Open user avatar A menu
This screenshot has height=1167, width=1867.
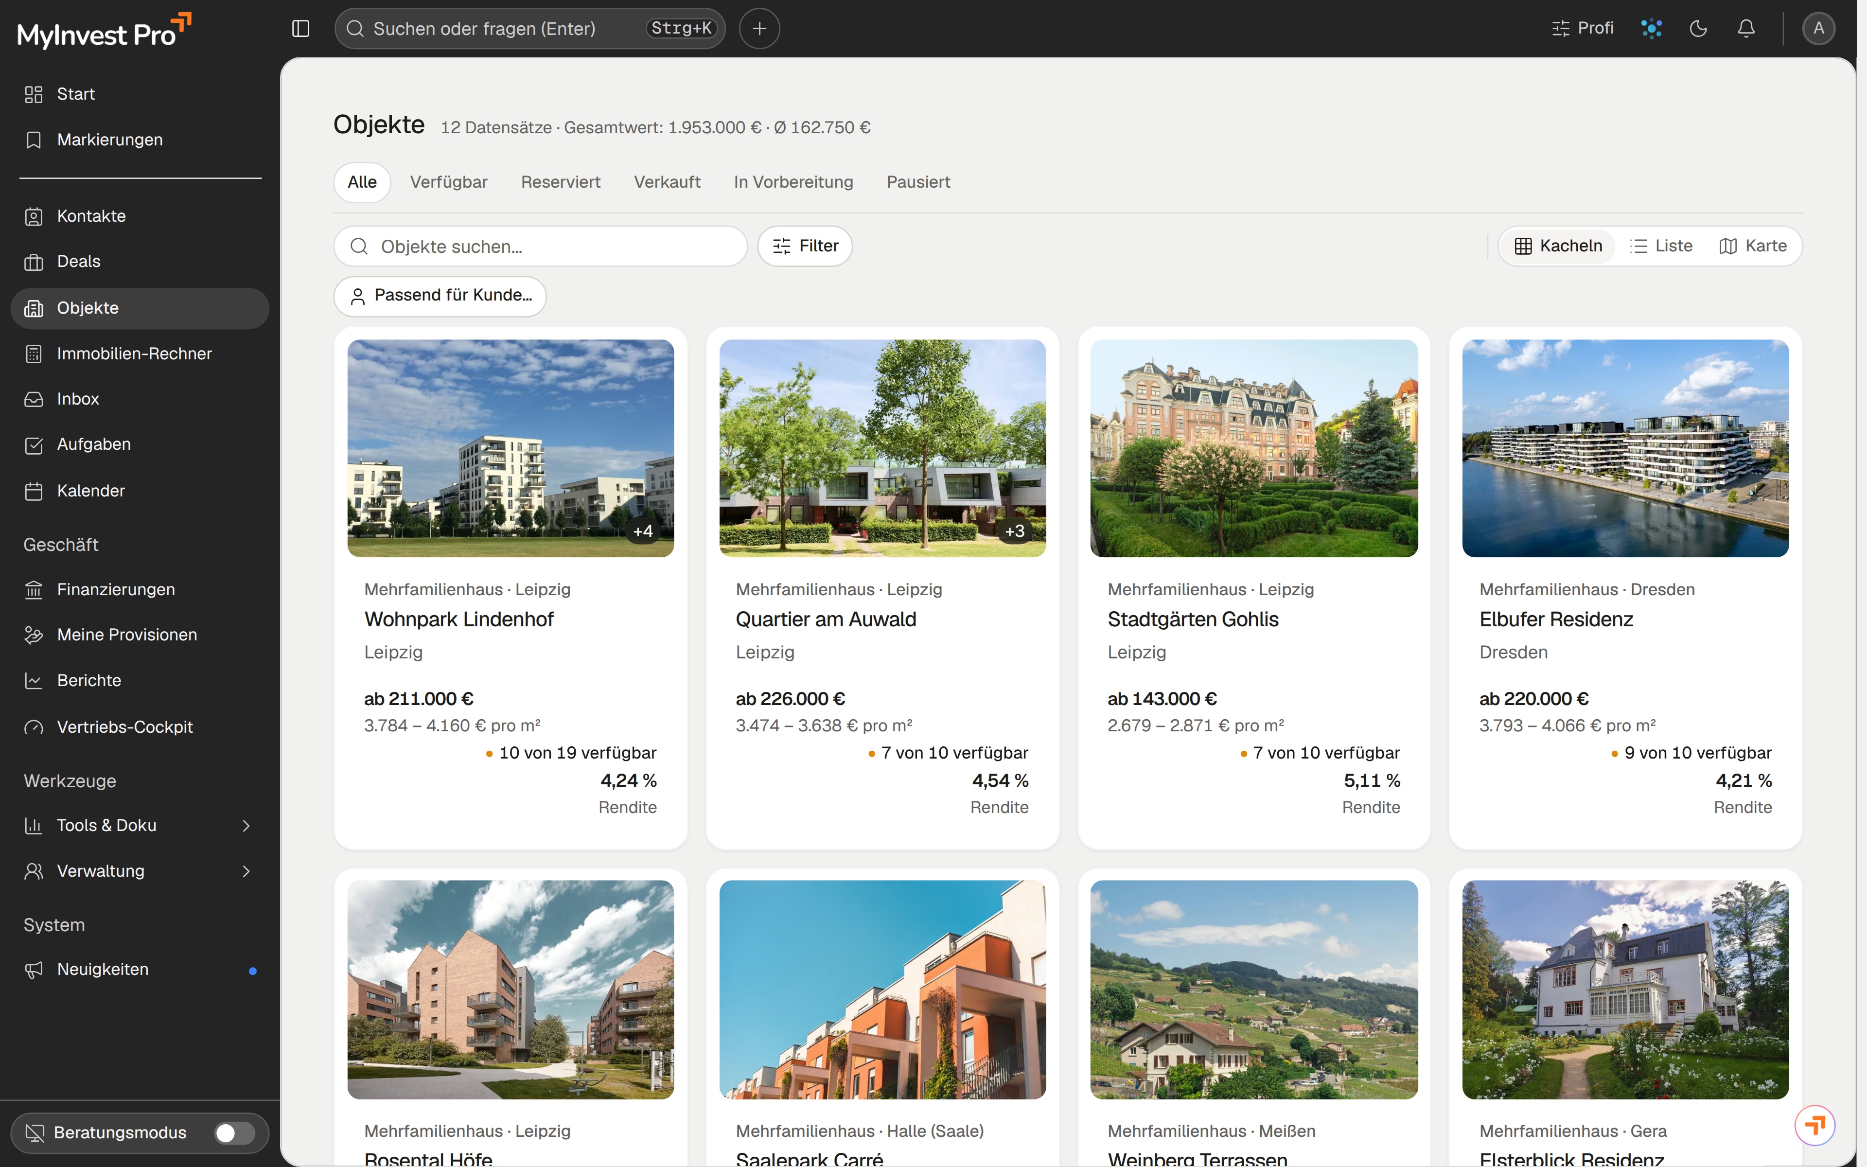tap(1818, 29)
